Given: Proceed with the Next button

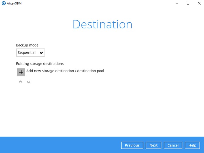Looking at the screenshot, I should (153, 145).
